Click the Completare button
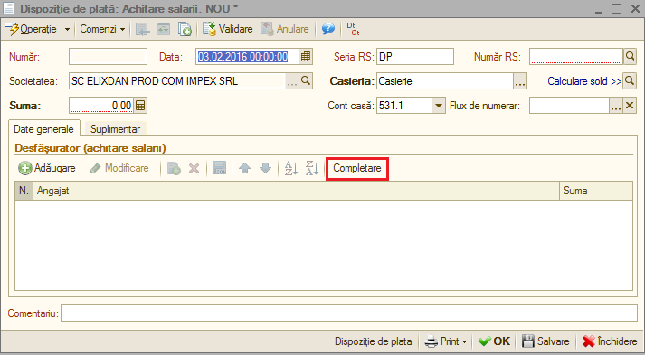The image size is (645, 355). tap(357, 168)
